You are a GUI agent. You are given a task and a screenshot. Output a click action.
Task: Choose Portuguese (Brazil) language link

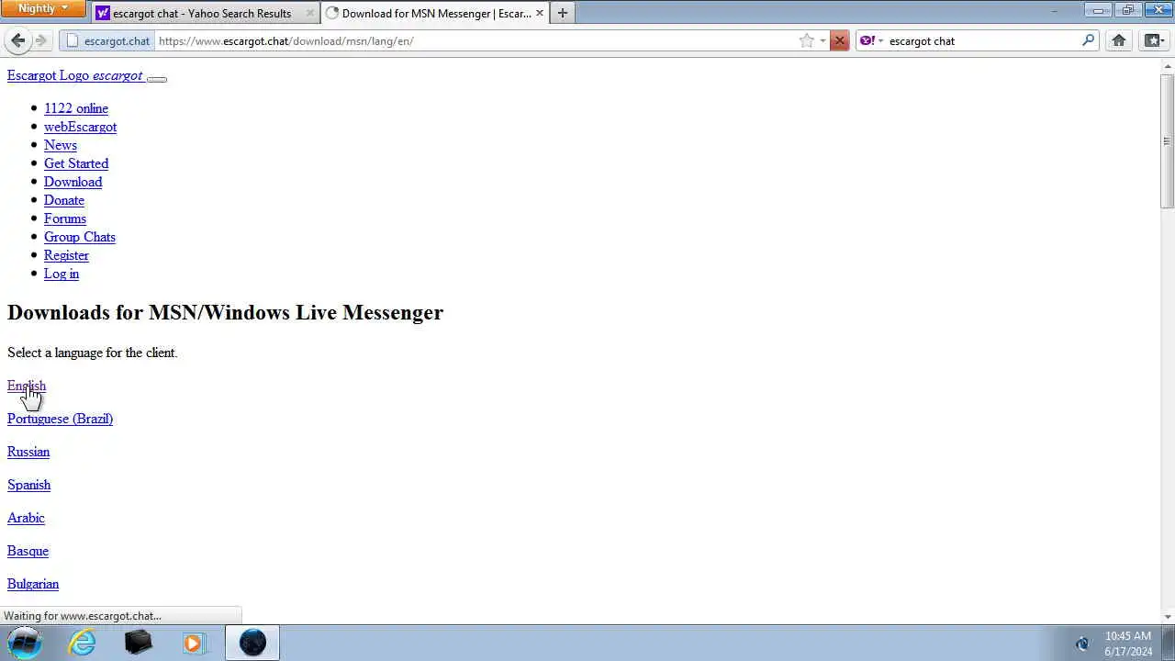pos(60,419)
